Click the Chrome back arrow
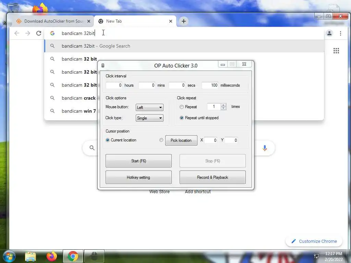Viewport: 351px width, 263px height. tap(17, 33)
